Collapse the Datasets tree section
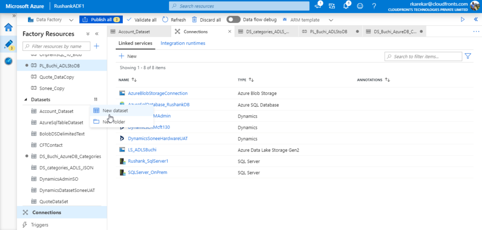 pyautogui.click(x=26, y=100)
